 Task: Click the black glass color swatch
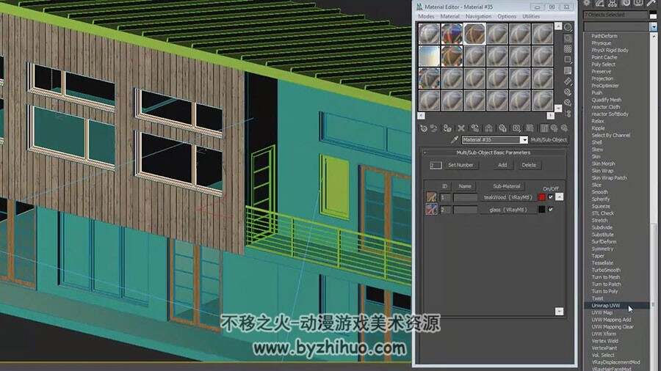click(542, 209)
